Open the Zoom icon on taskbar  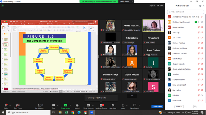tap(91, 112)
